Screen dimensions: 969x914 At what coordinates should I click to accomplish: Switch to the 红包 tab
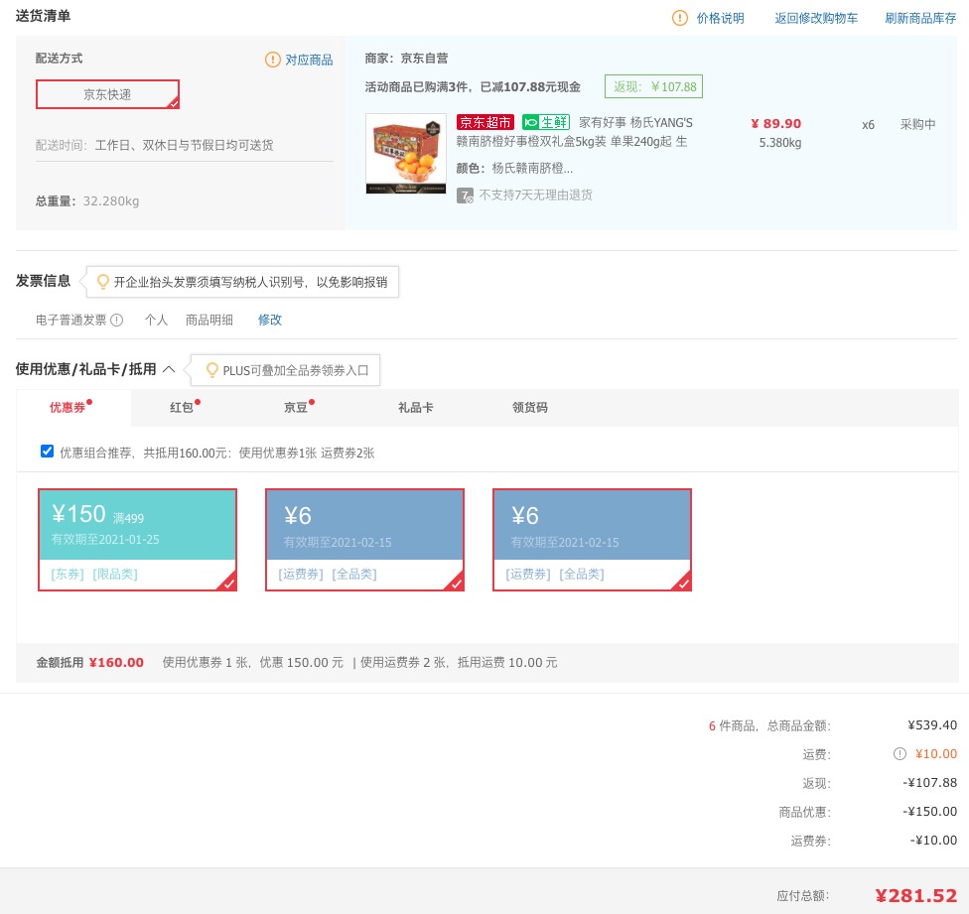182,408
